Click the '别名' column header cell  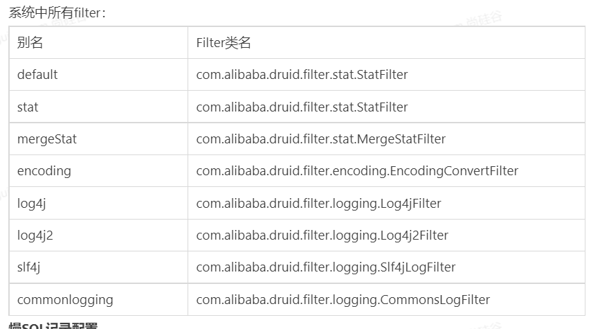(x=98, y=42)
